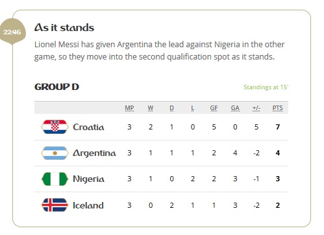Open the Argentina team link

(x=94, y=153)
